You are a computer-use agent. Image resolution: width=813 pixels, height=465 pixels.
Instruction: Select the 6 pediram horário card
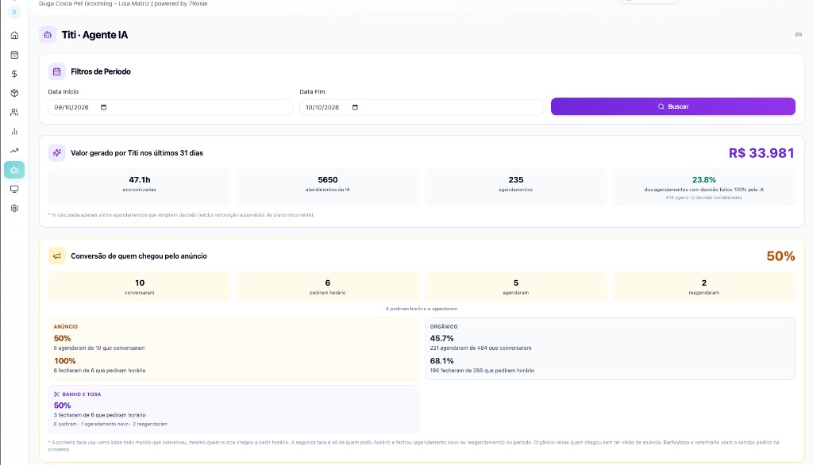click(328, 286)
